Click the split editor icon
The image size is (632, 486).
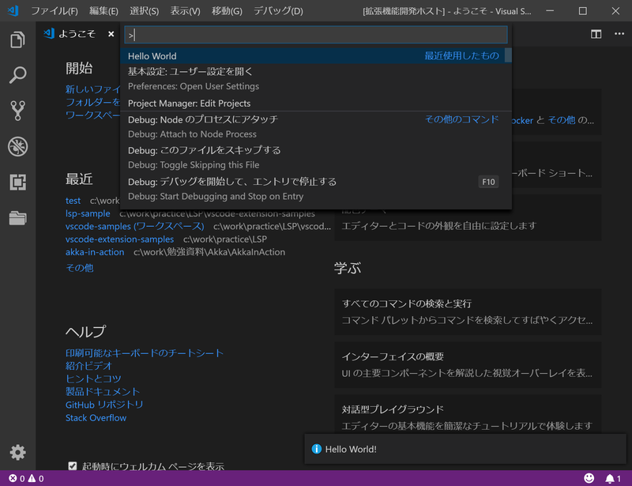click(596, 34)
